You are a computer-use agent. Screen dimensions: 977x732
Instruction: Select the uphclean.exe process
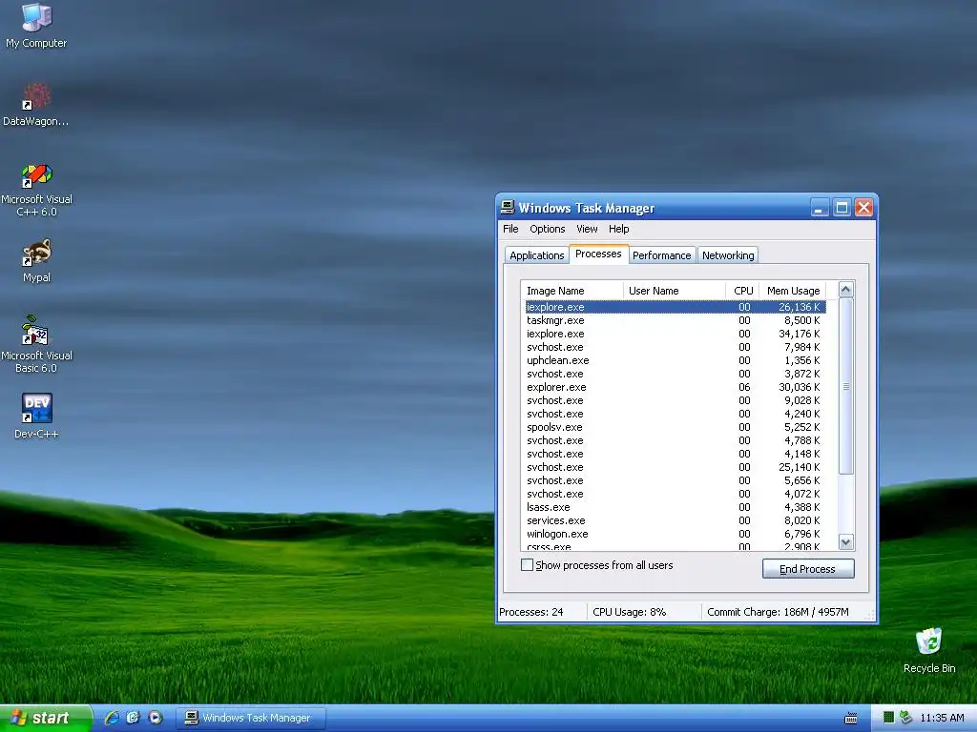tap(676, 360)
